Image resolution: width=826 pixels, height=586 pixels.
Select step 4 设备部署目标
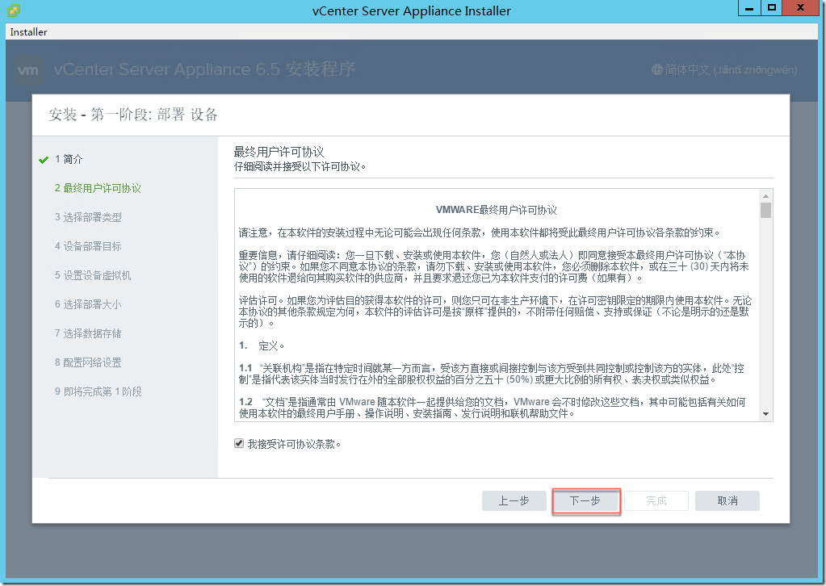pos(88,246)
